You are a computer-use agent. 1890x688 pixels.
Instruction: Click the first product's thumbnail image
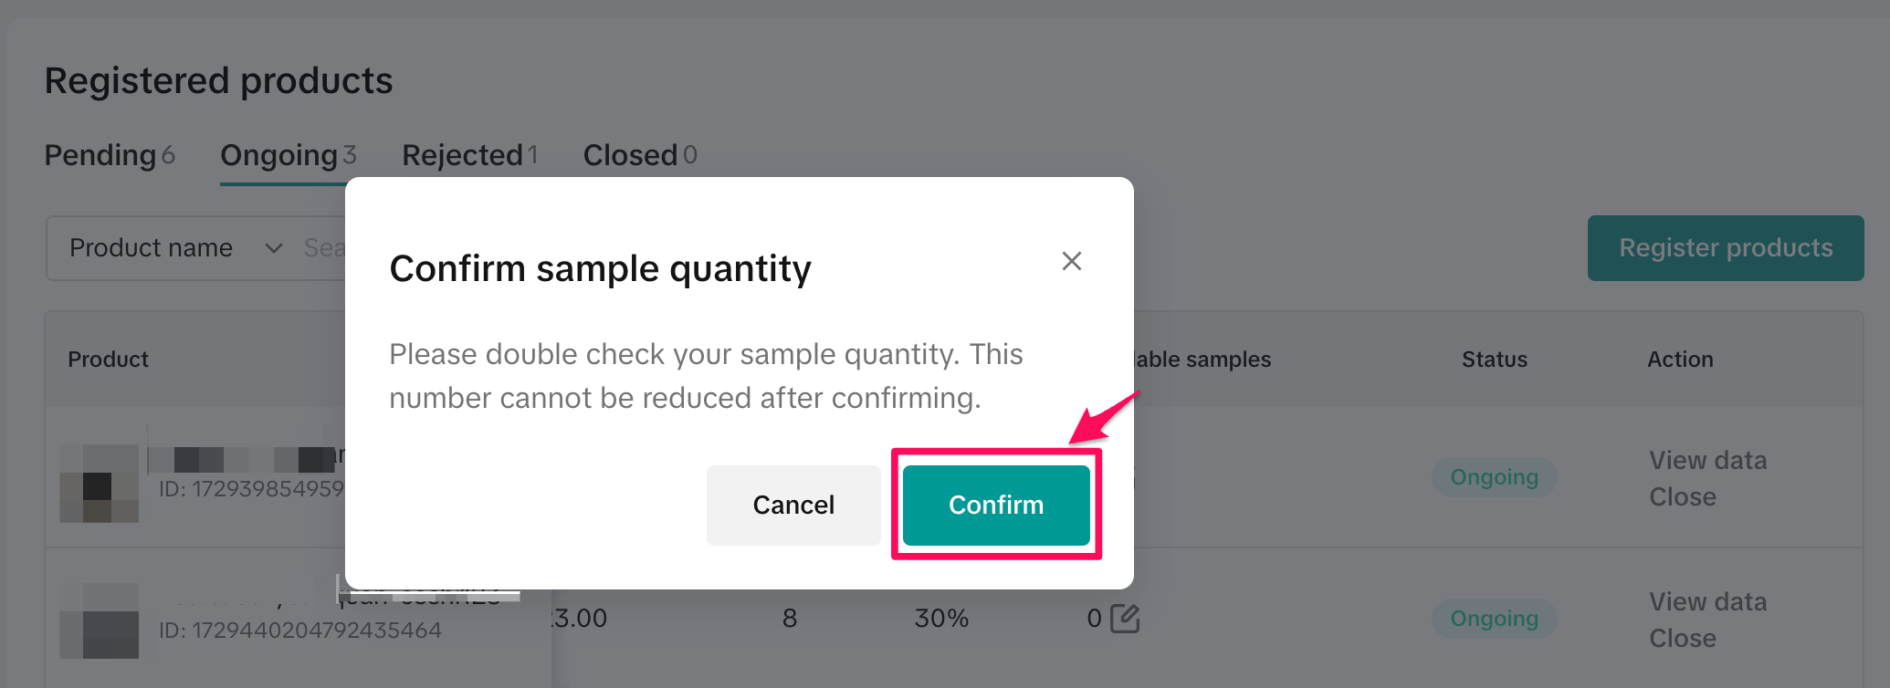99,484
